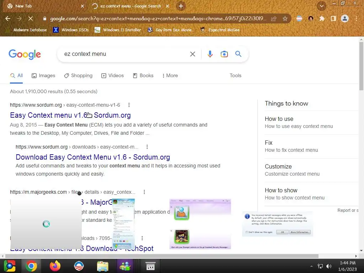Show hidden tray icons arrow

click(x=311, y=266)
